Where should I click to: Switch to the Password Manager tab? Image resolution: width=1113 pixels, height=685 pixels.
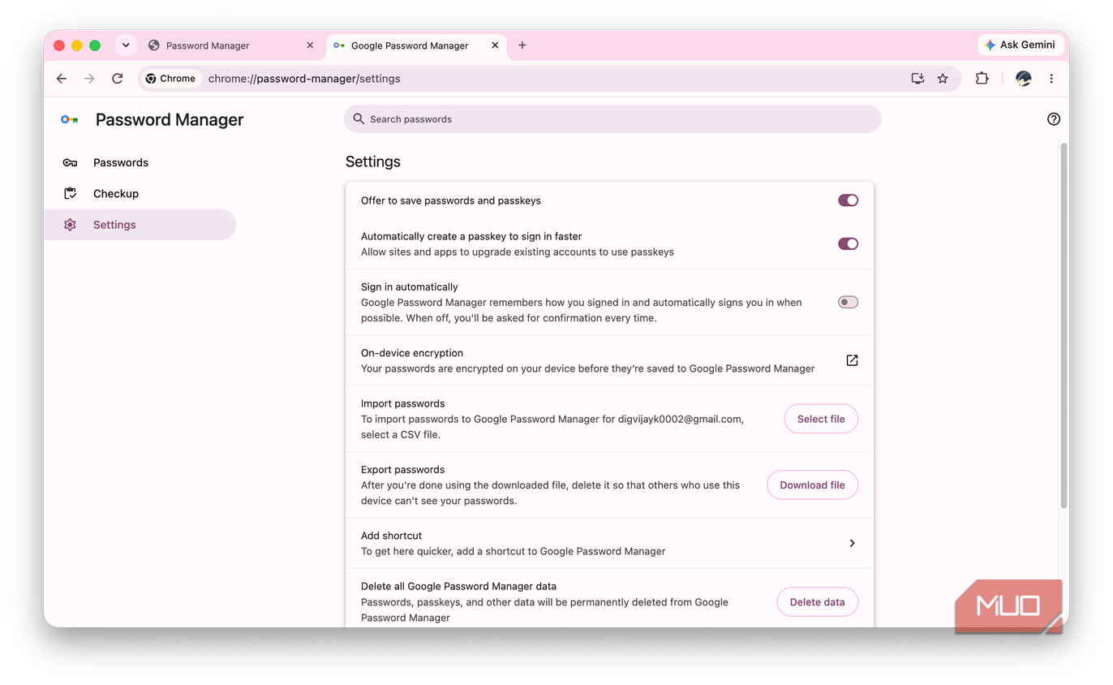(x=231, y=45)
